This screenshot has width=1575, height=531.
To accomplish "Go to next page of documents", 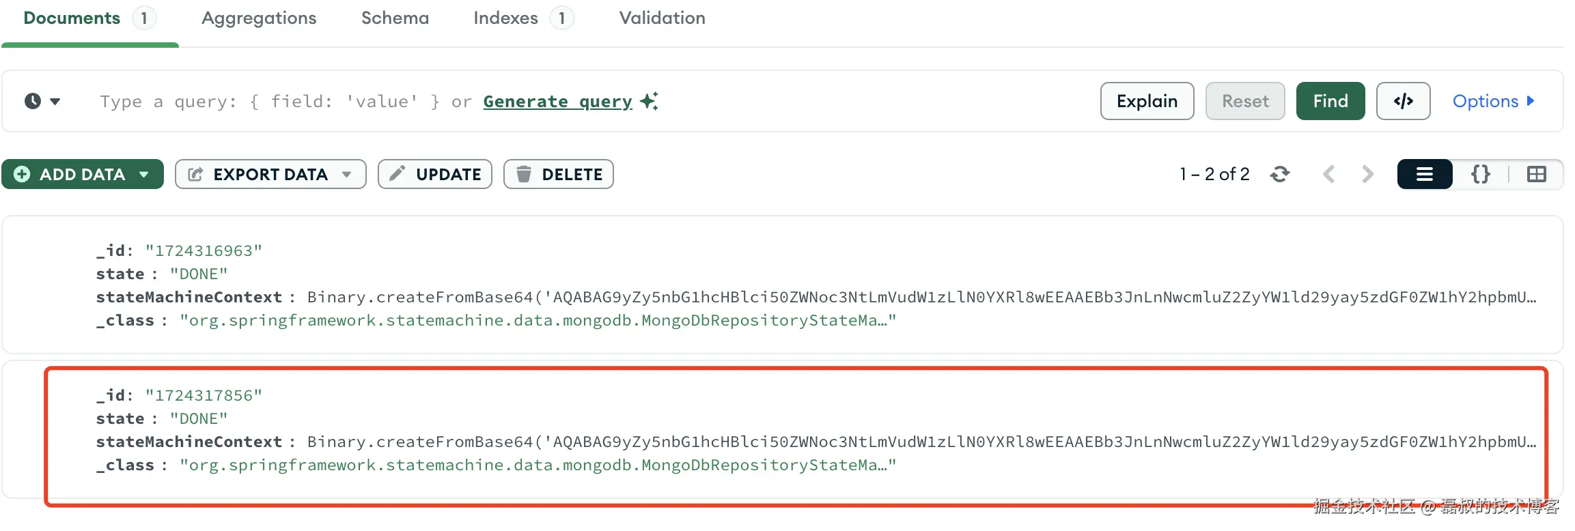I will (x=1367, y=174).
